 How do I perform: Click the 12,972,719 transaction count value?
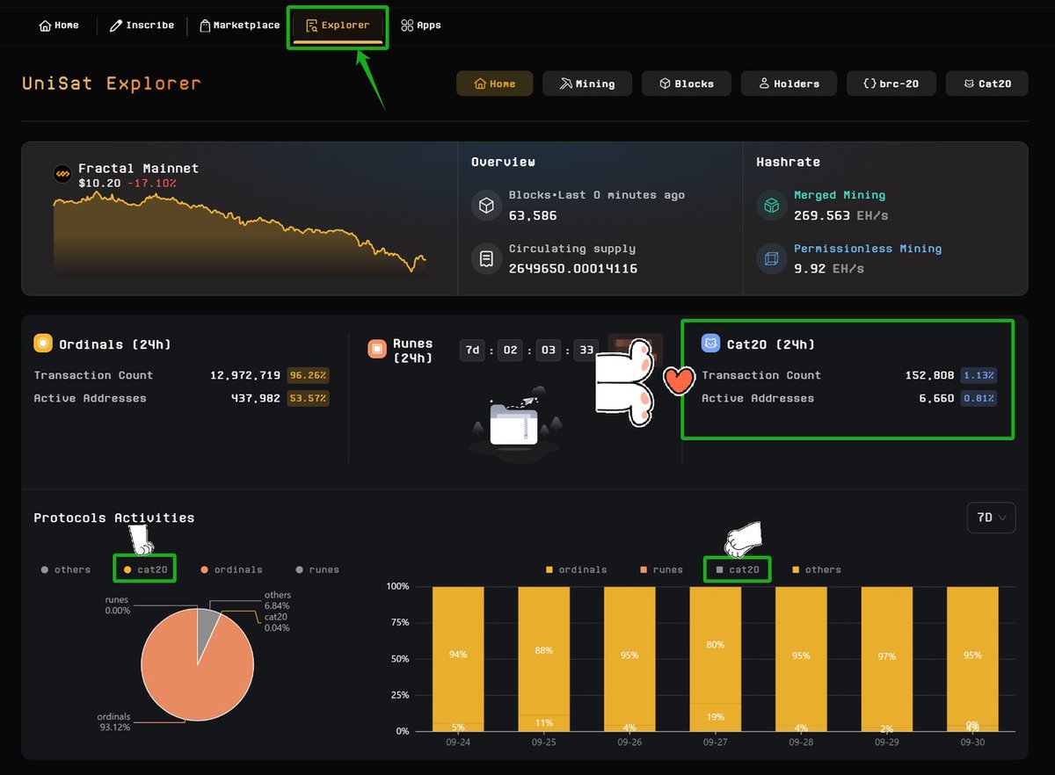(x=245, y=375)
